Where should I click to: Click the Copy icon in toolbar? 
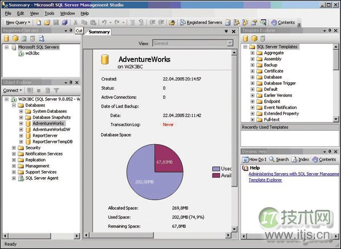click(84, 22)
